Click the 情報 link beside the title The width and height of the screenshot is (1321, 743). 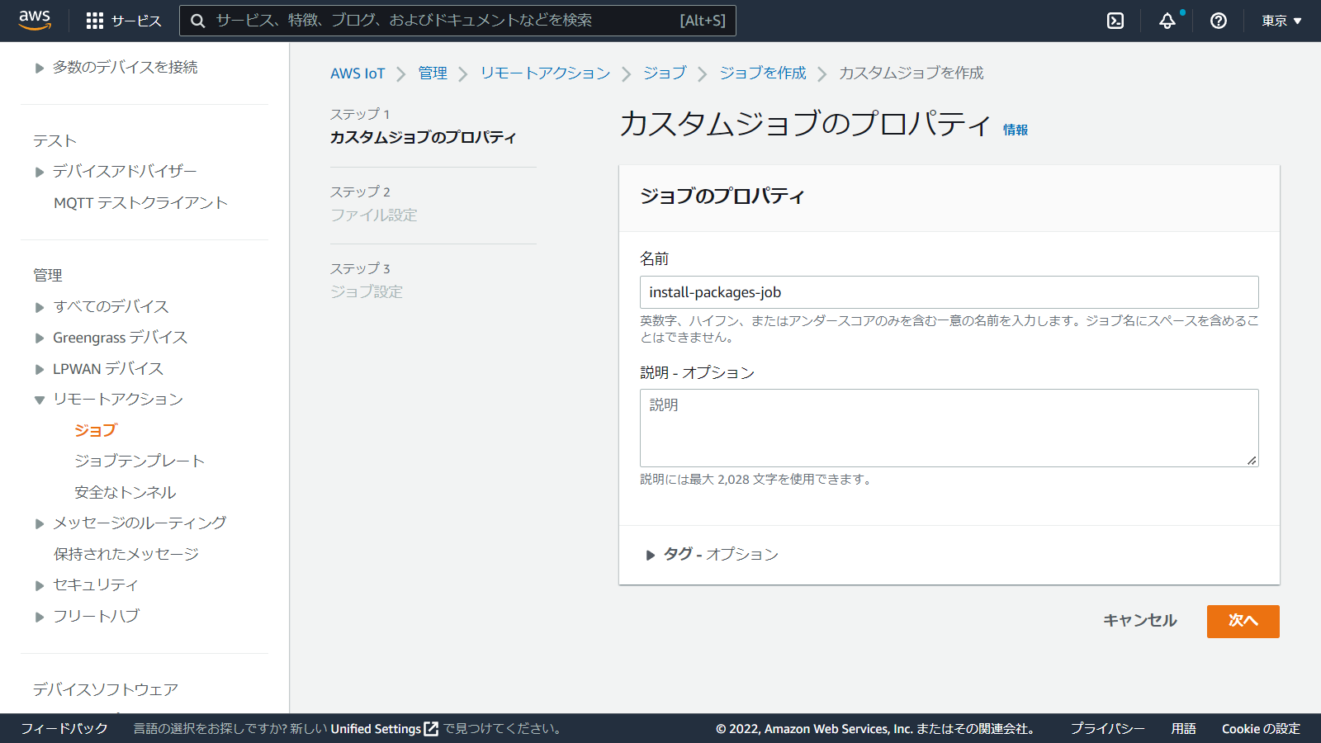coord(1015,130)
